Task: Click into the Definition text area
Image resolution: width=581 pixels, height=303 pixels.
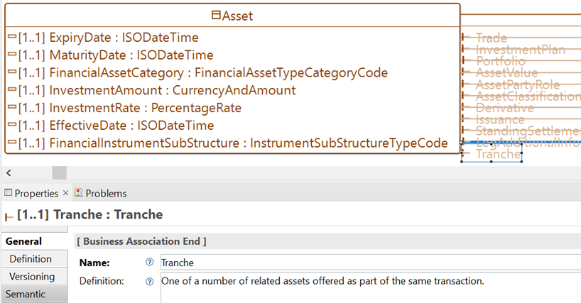Action: (x=371, y=288)
